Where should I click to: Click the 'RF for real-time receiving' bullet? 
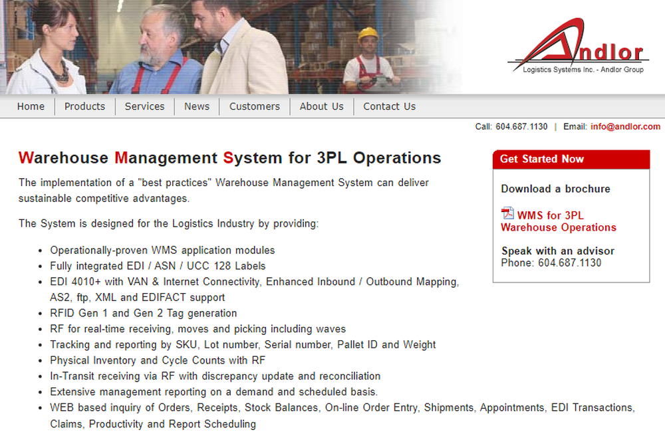(x=198, y=329)
